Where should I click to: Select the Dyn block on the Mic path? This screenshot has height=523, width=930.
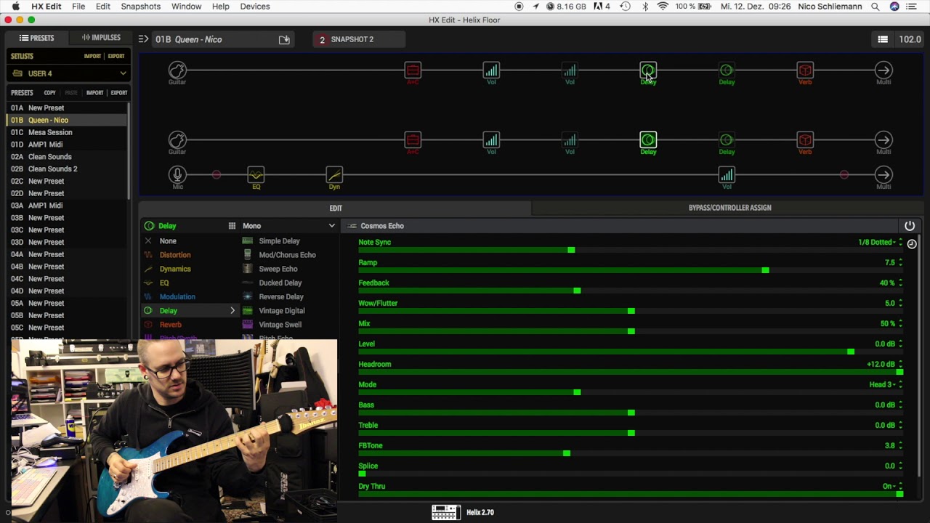click(x=334, y=174)
